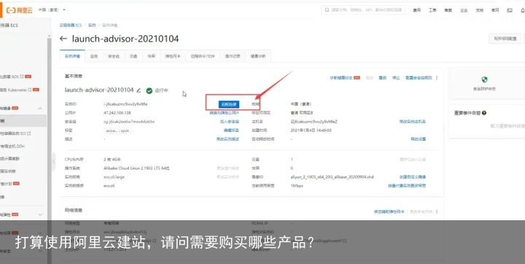525x264 pixels.
Task: Open 企业 in the top navigation
Action: pyautogui.click(x=464, y=10)
